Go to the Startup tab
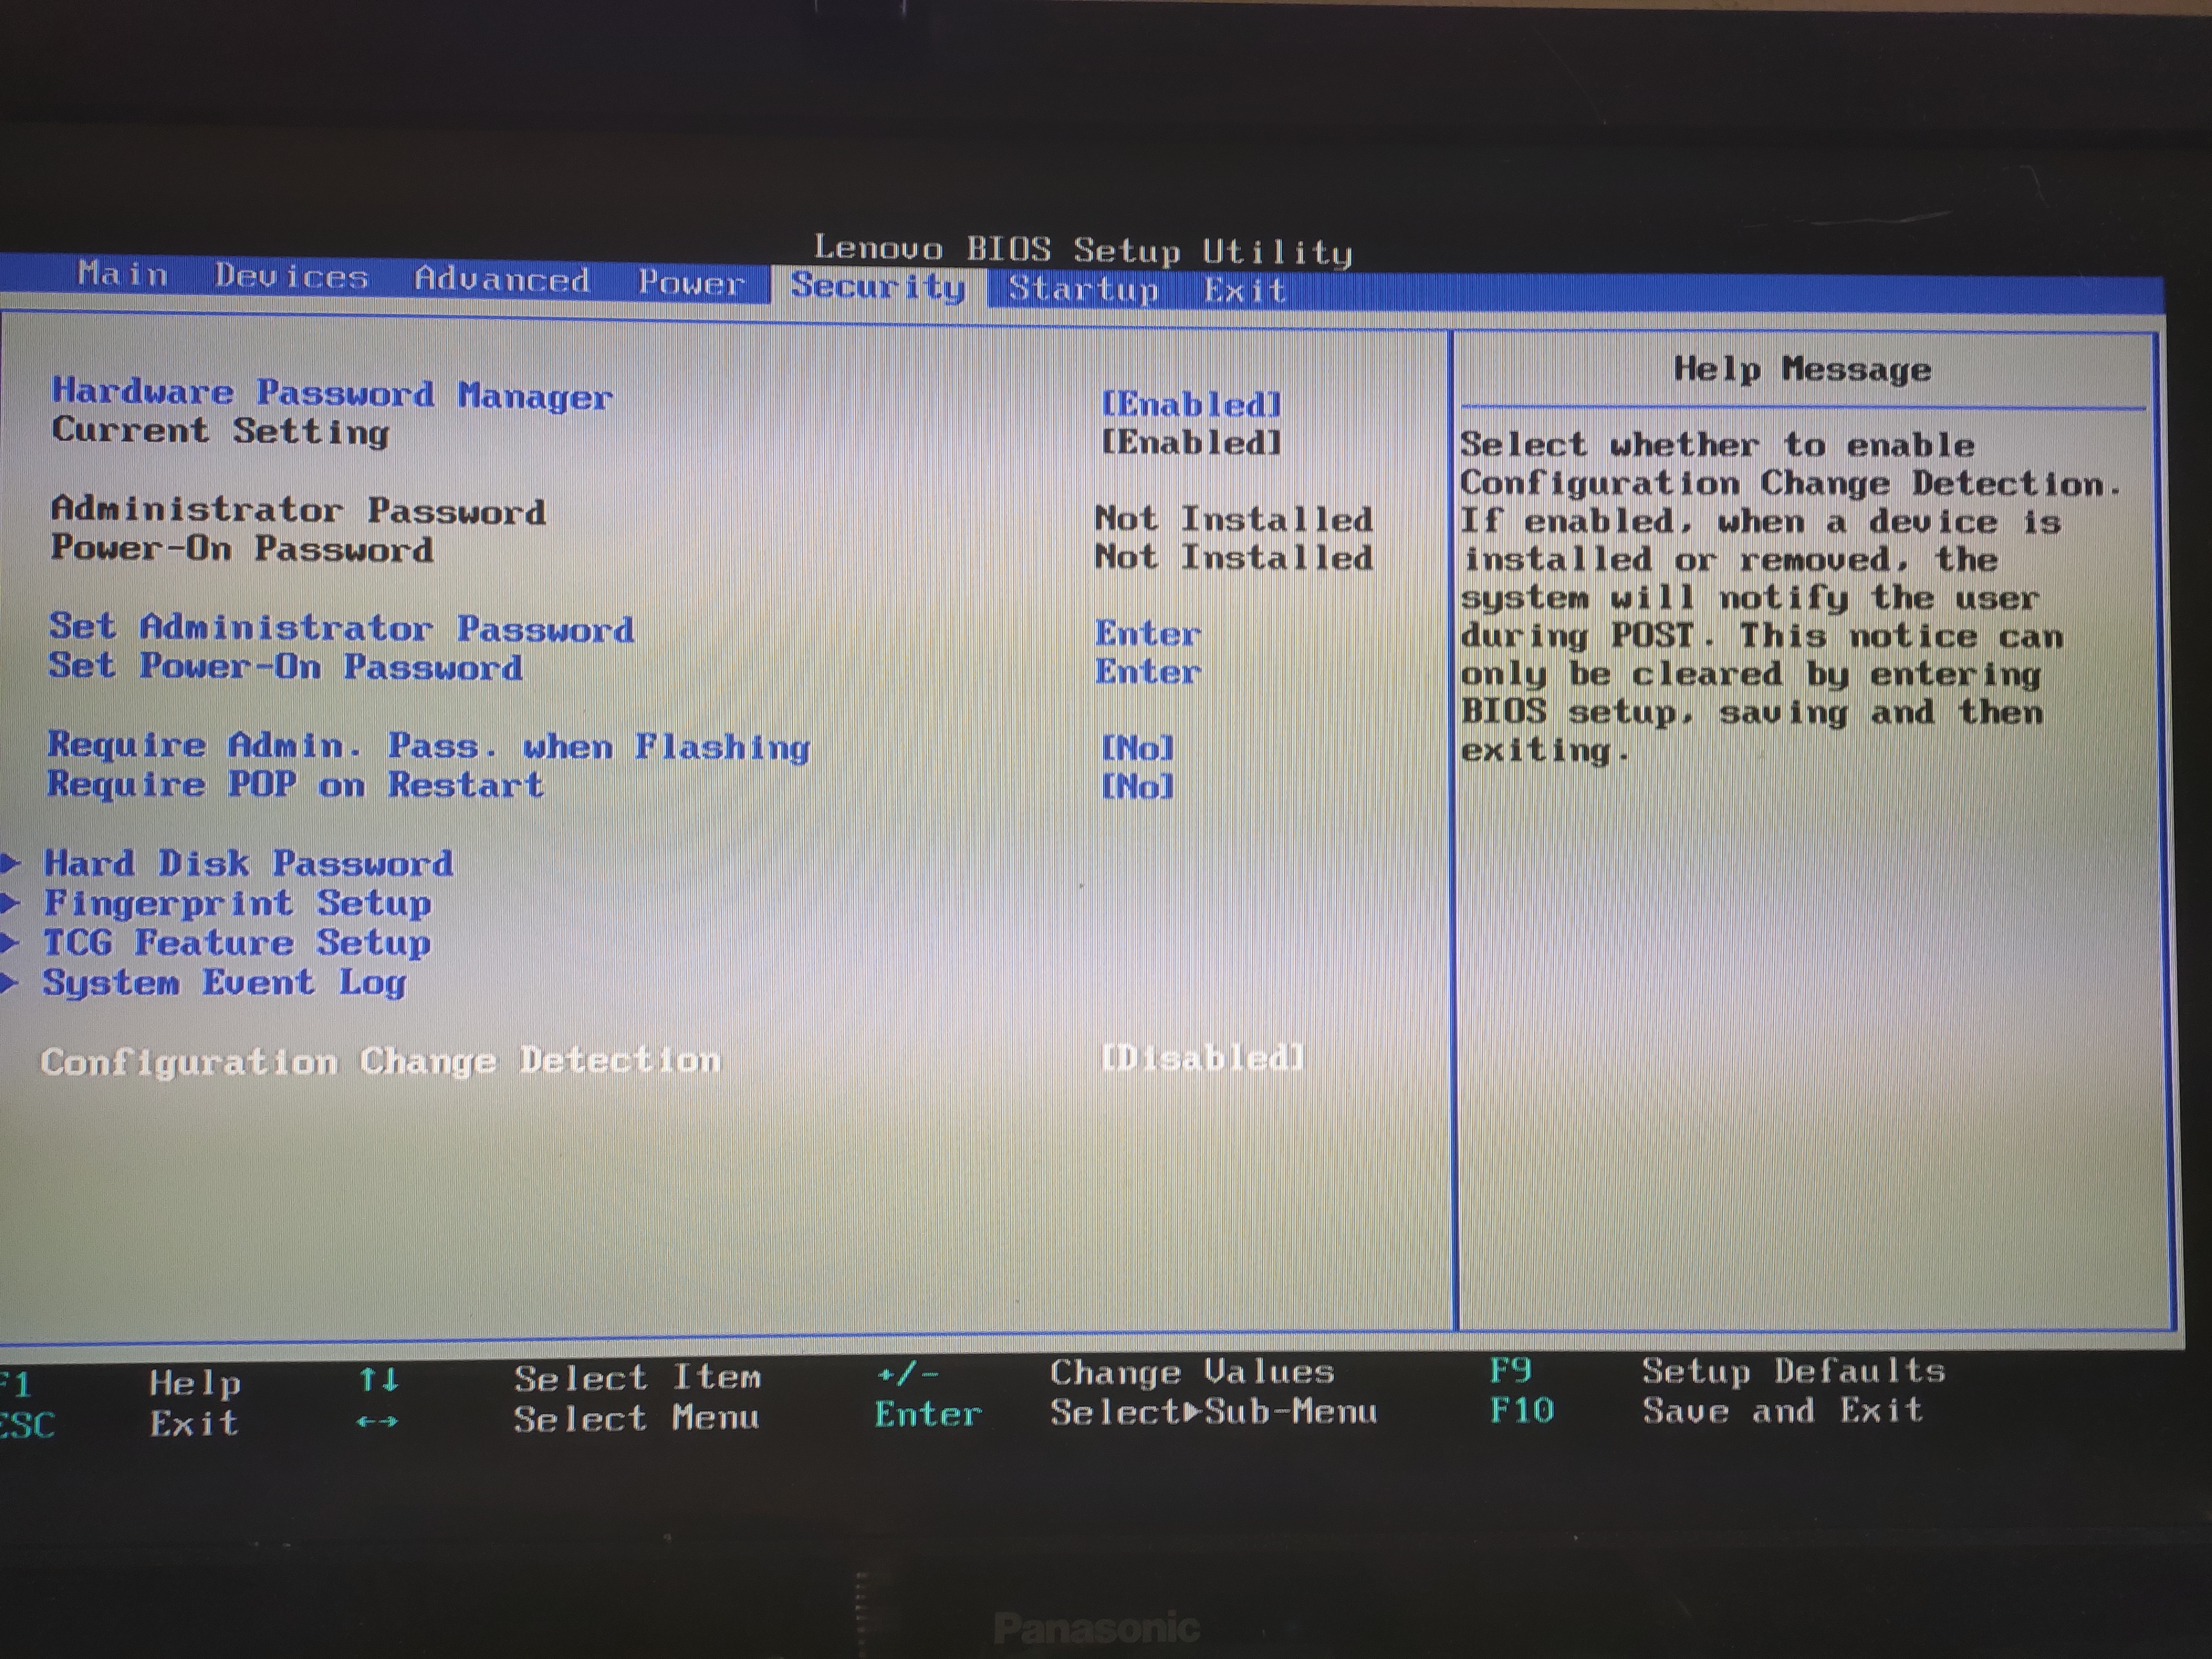 [1083, 289]
